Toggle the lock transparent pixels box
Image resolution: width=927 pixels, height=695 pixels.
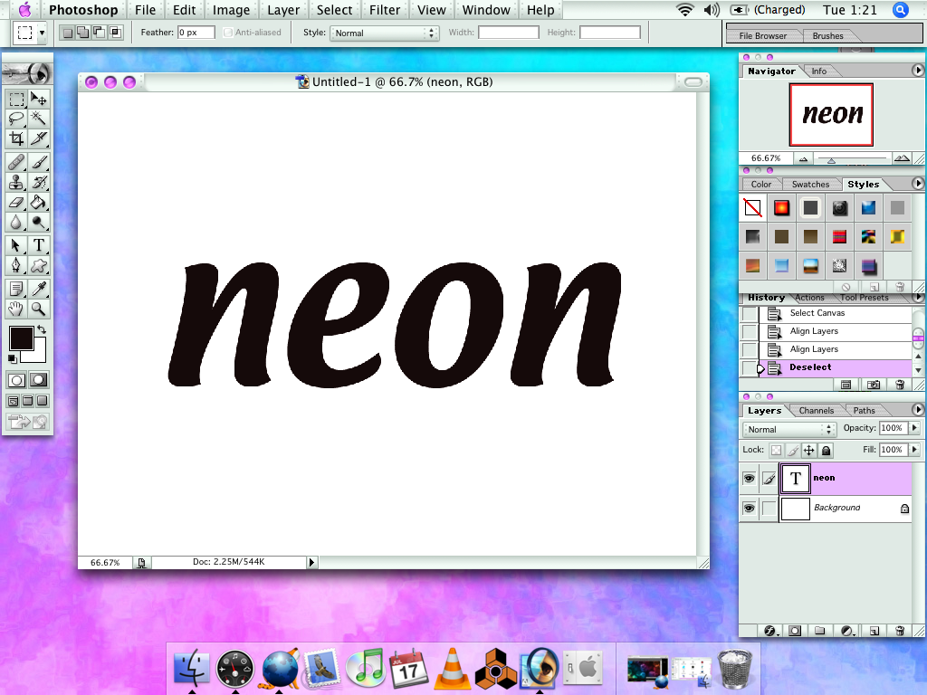(776, 450)
